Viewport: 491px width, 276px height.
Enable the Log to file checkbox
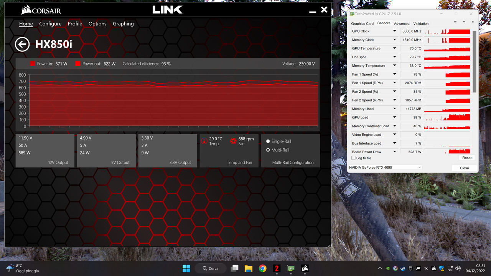click(x=353, y=158)
